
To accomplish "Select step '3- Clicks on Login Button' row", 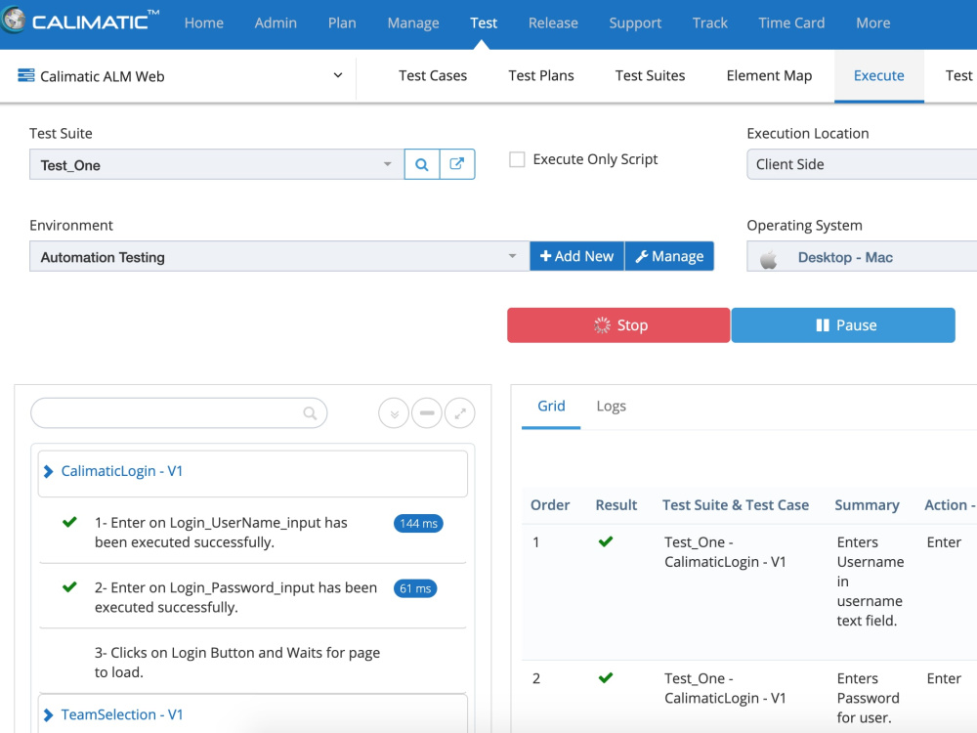I will point(252,662).
